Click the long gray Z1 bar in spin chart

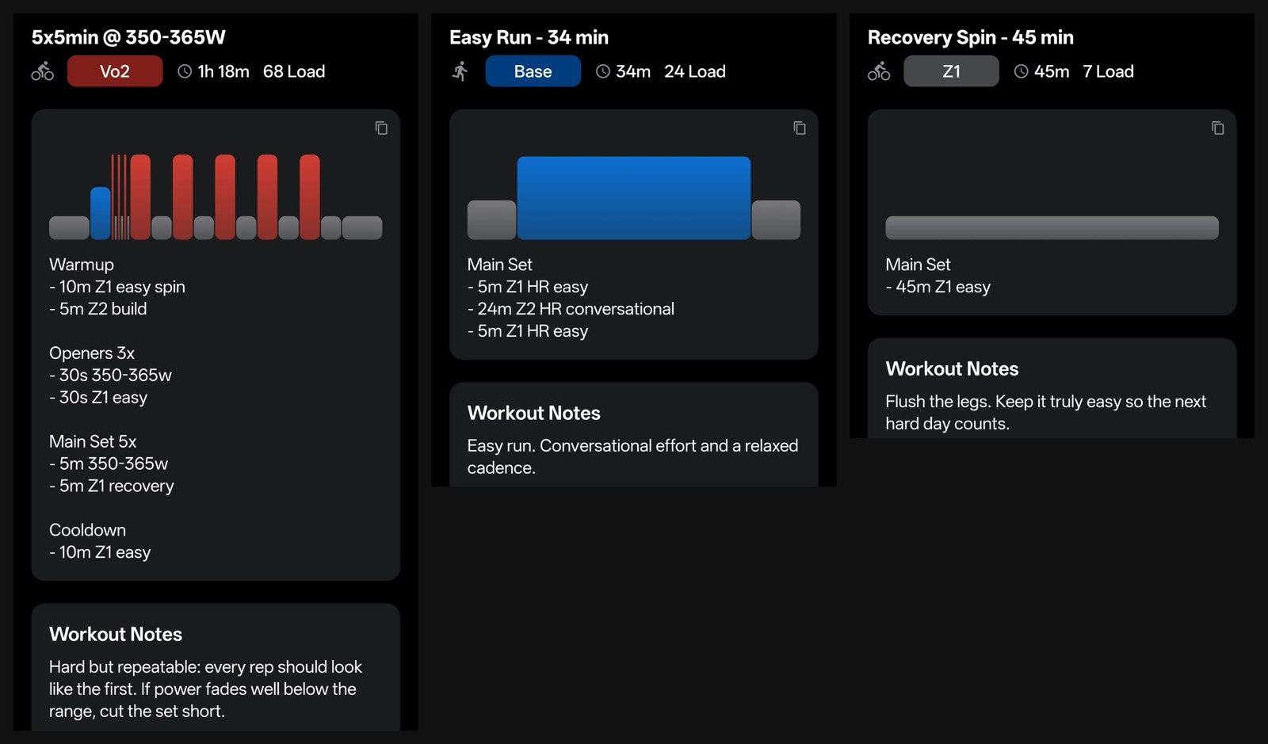[x=1052, y=227]
